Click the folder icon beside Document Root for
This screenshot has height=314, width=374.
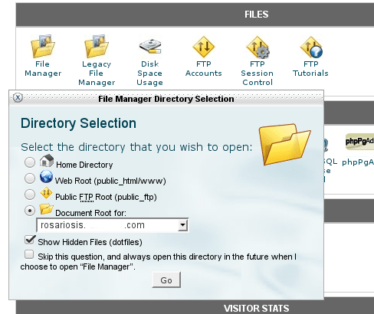(46, 209)
